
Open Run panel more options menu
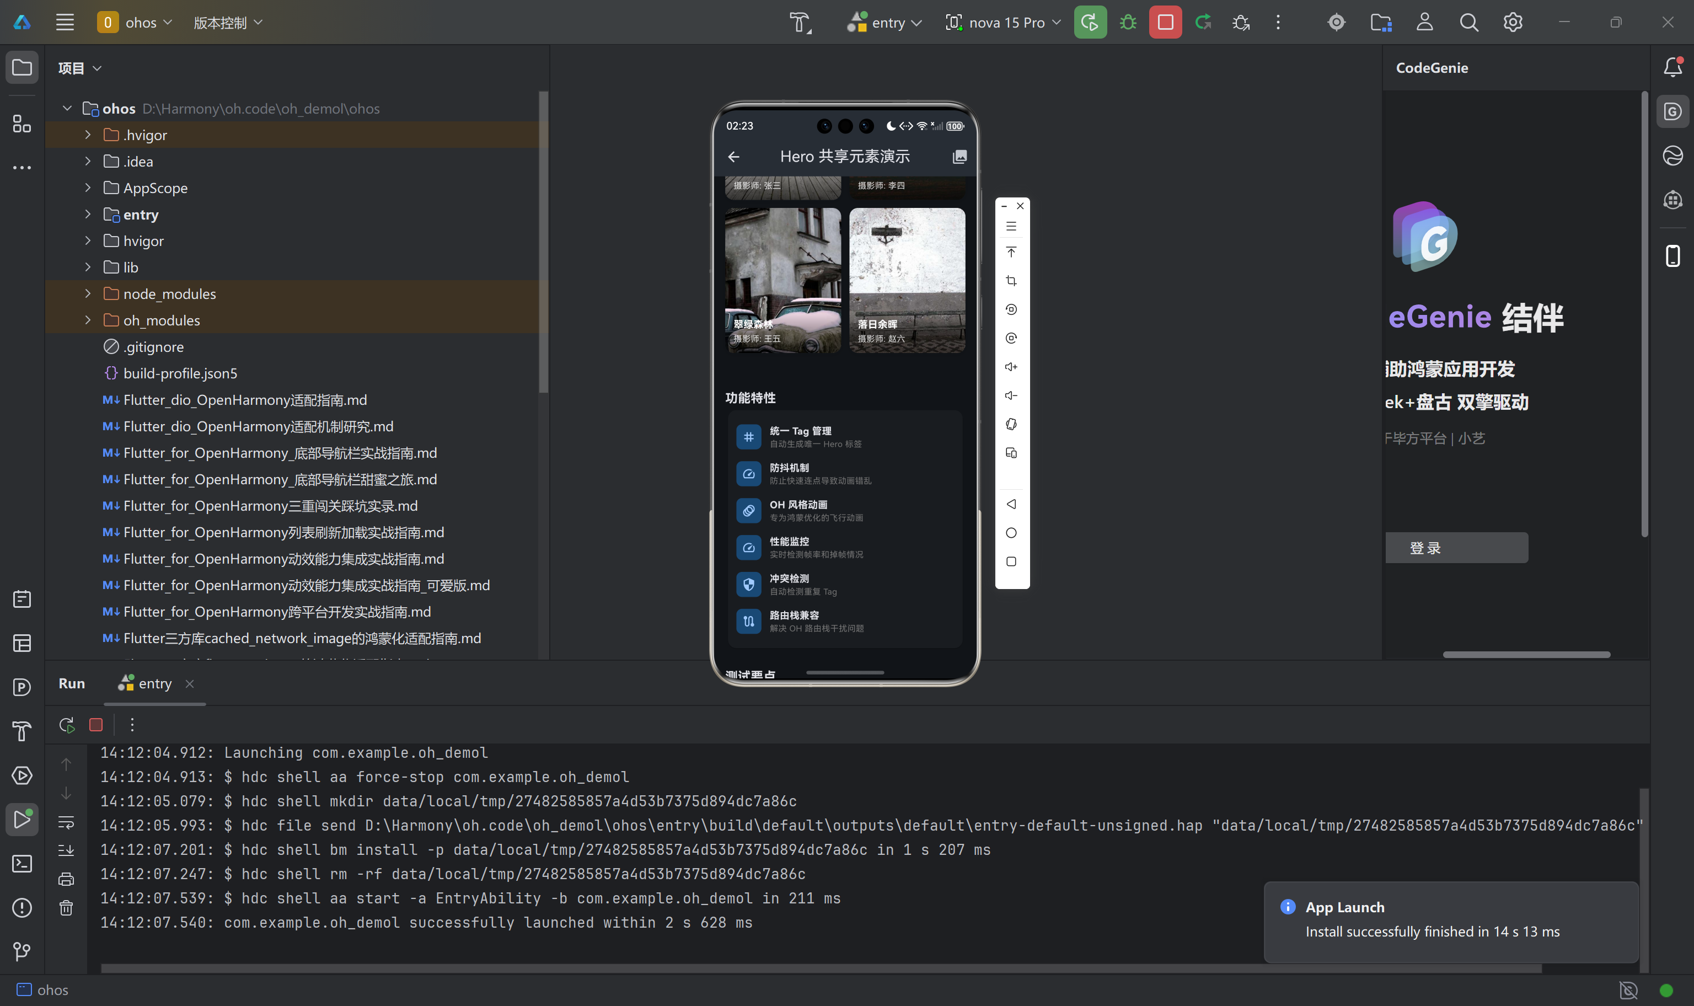click(132, 725)
